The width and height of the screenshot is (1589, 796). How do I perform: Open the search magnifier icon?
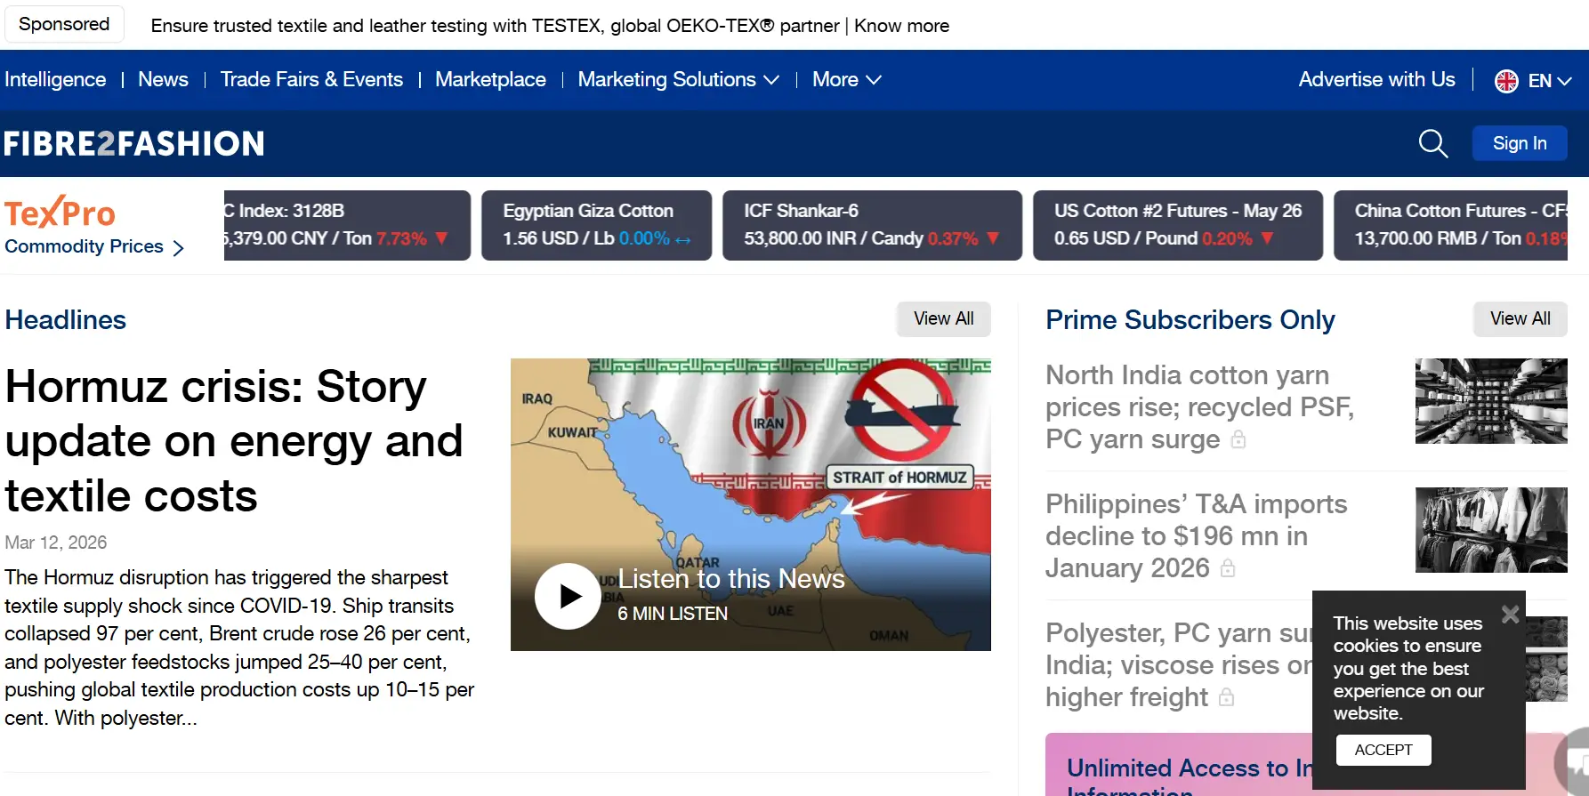click(1432, 143)
